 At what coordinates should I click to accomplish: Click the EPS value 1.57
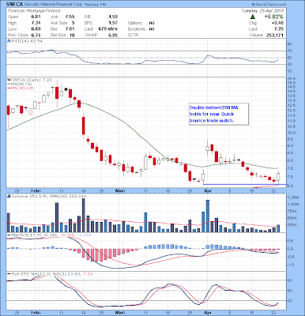113,23
